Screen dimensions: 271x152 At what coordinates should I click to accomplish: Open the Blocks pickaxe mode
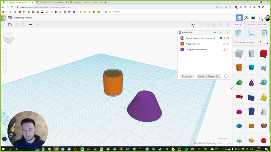[246, 18]
